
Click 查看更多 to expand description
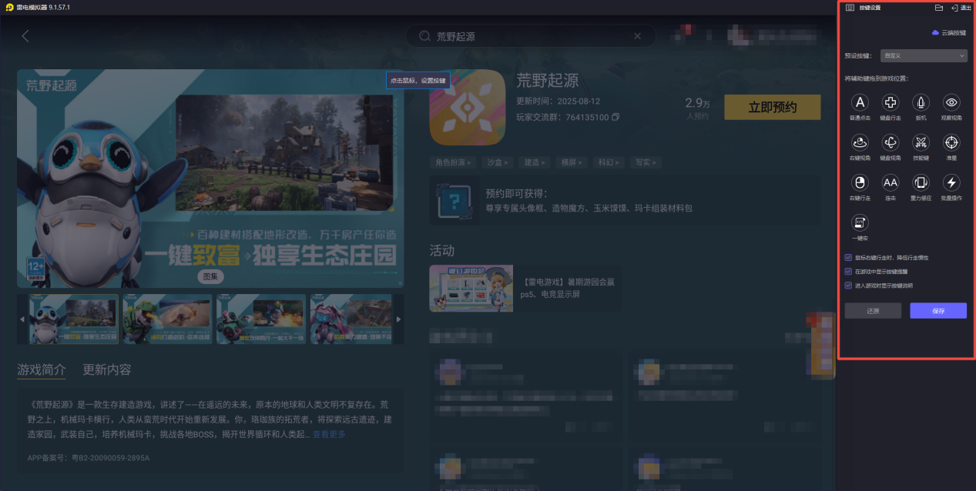(x=329, y=435)
